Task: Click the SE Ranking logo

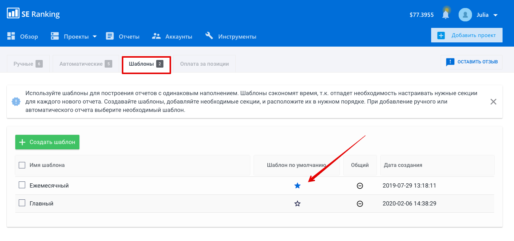Action: click(33, 14)
